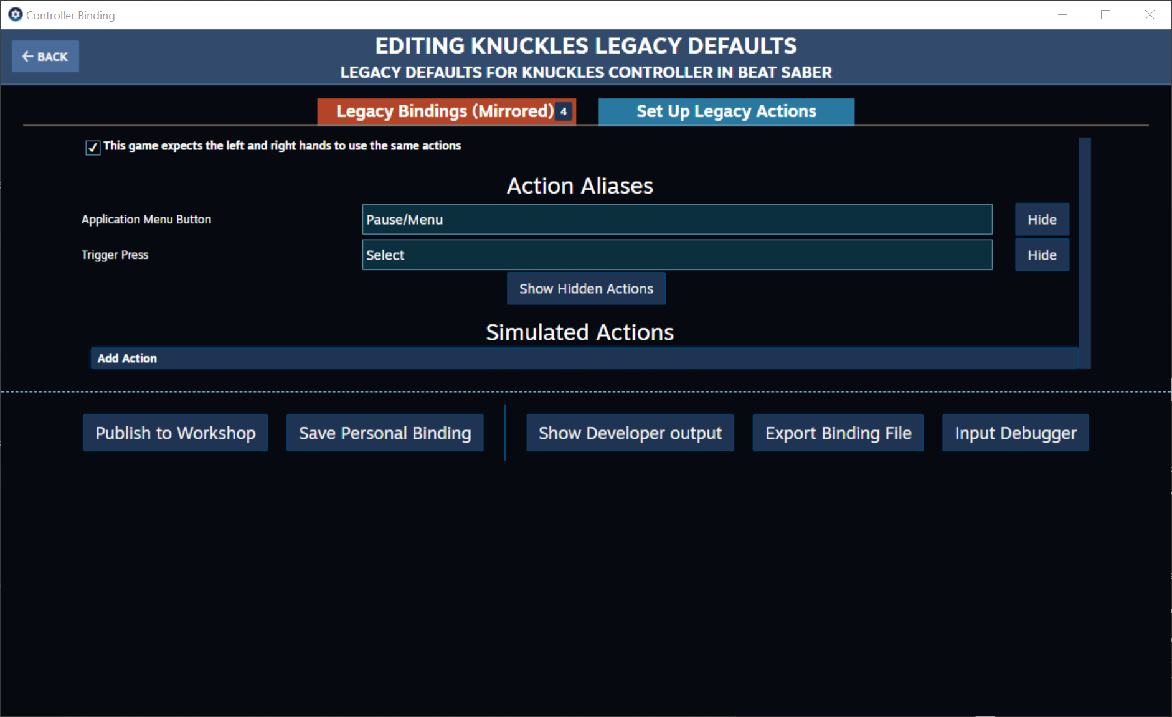Toggle same actions for both hands checkbox
Viewport: 1172px width, 717px height.
tap(93, 147)
